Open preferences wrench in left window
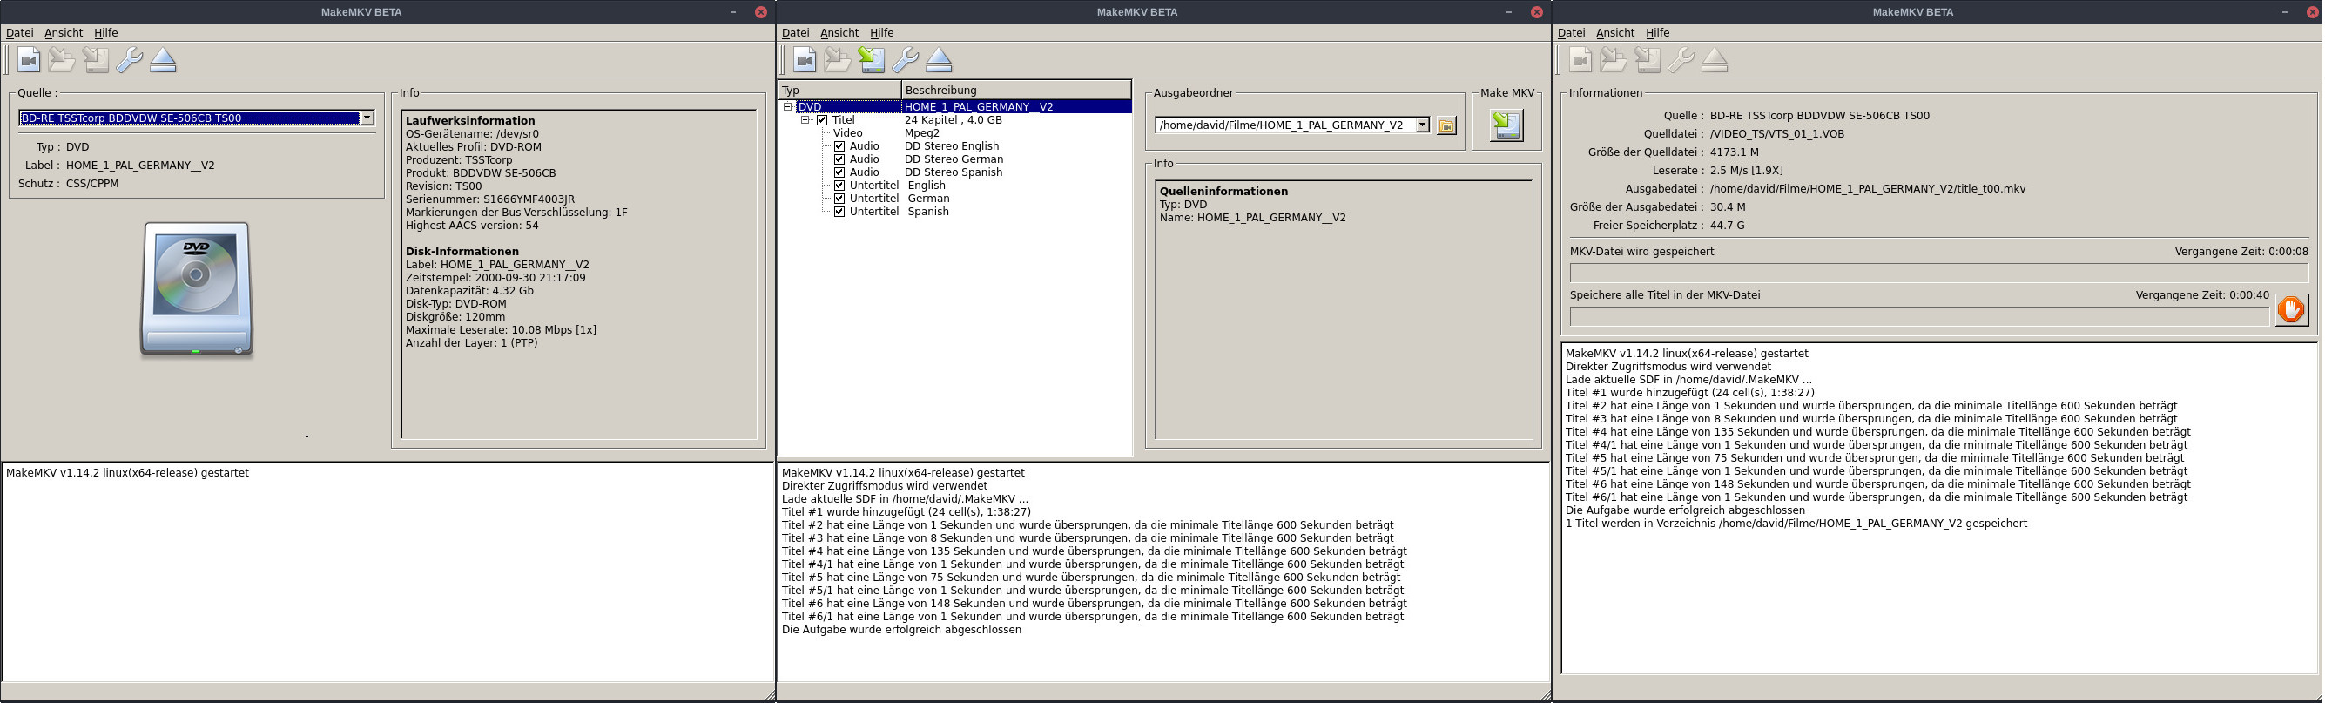This screenshot has height=703, width=2325. tap(129, 59)
